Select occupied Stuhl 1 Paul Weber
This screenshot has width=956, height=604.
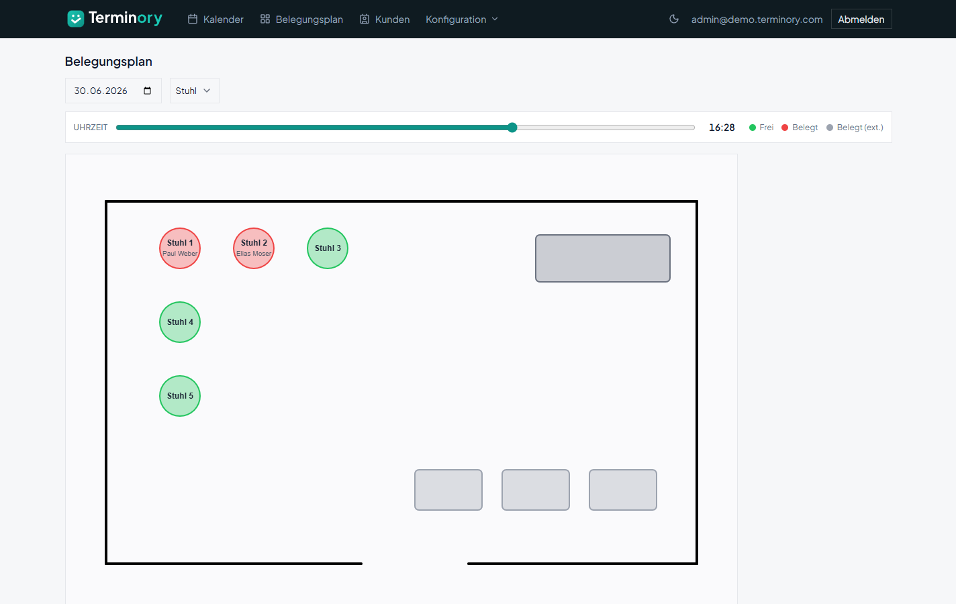click(x=180, y=248)
